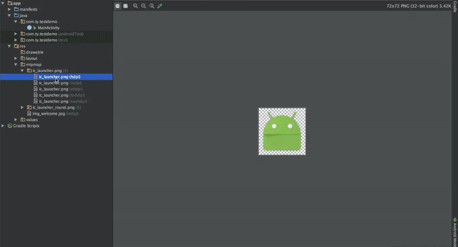Click the app module folder icon
Screen dimensions: 458x247
click(10, 3)
